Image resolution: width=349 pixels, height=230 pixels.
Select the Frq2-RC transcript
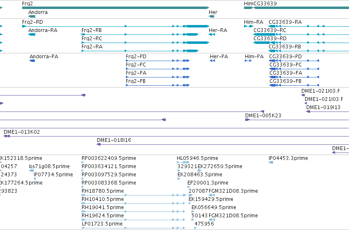[145, 43]
